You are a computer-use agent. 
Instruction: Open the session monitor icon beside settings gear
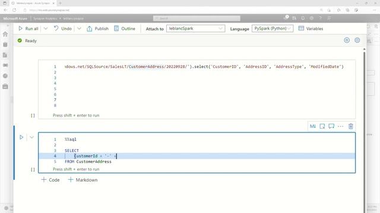(x=347, y=40)
